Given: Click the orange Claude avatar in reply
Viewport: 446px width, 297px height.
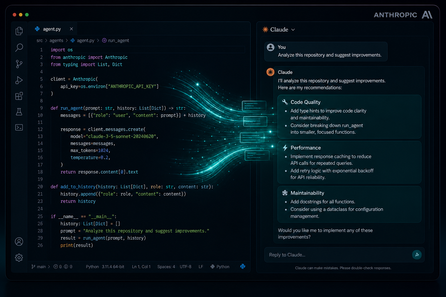Looking at the screenshot, I should point(270,72).
